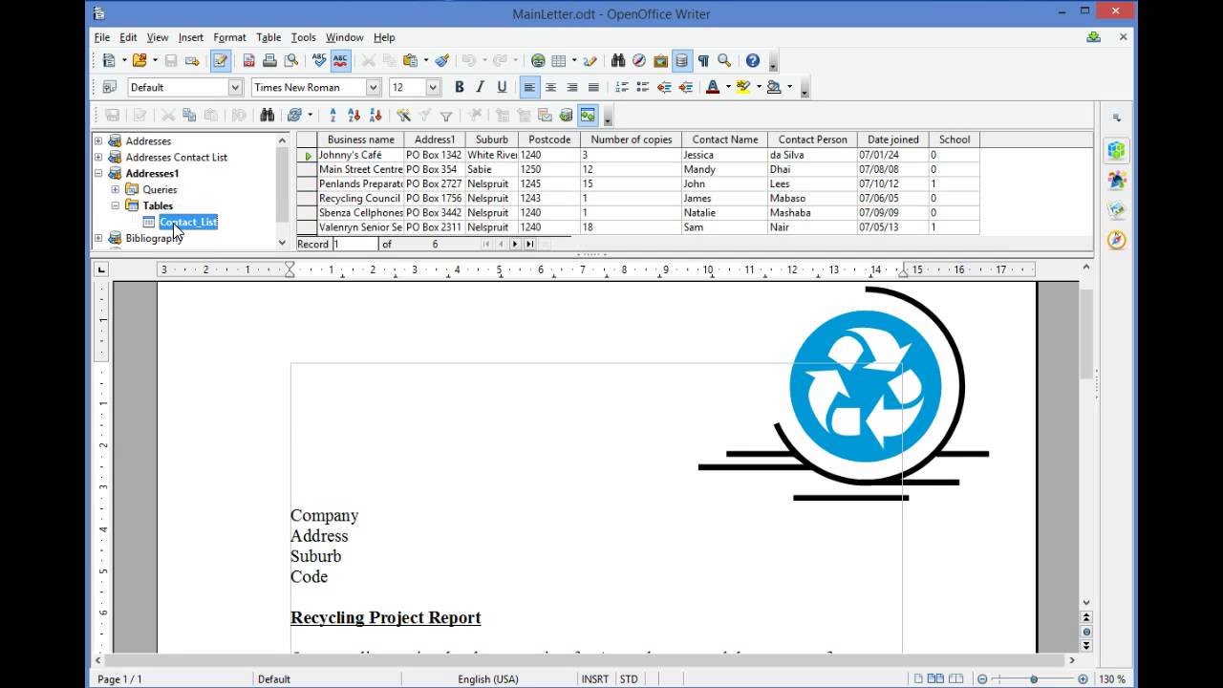The height and width of the screenshot is (688, 1223).
Task: Toggle Explorer on/off in data toolbar
Action: pos(587,115)
